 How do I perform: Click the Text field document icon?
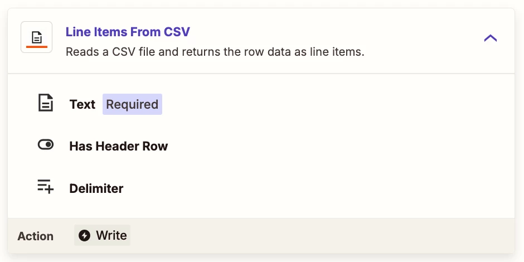tap(46, 103)
